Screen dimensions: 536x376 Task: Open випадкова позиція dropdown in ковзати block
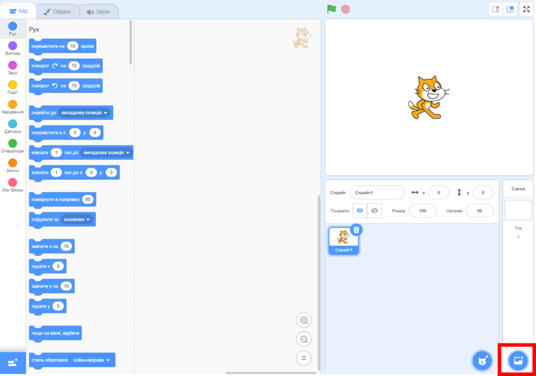(x=107, y=152)
